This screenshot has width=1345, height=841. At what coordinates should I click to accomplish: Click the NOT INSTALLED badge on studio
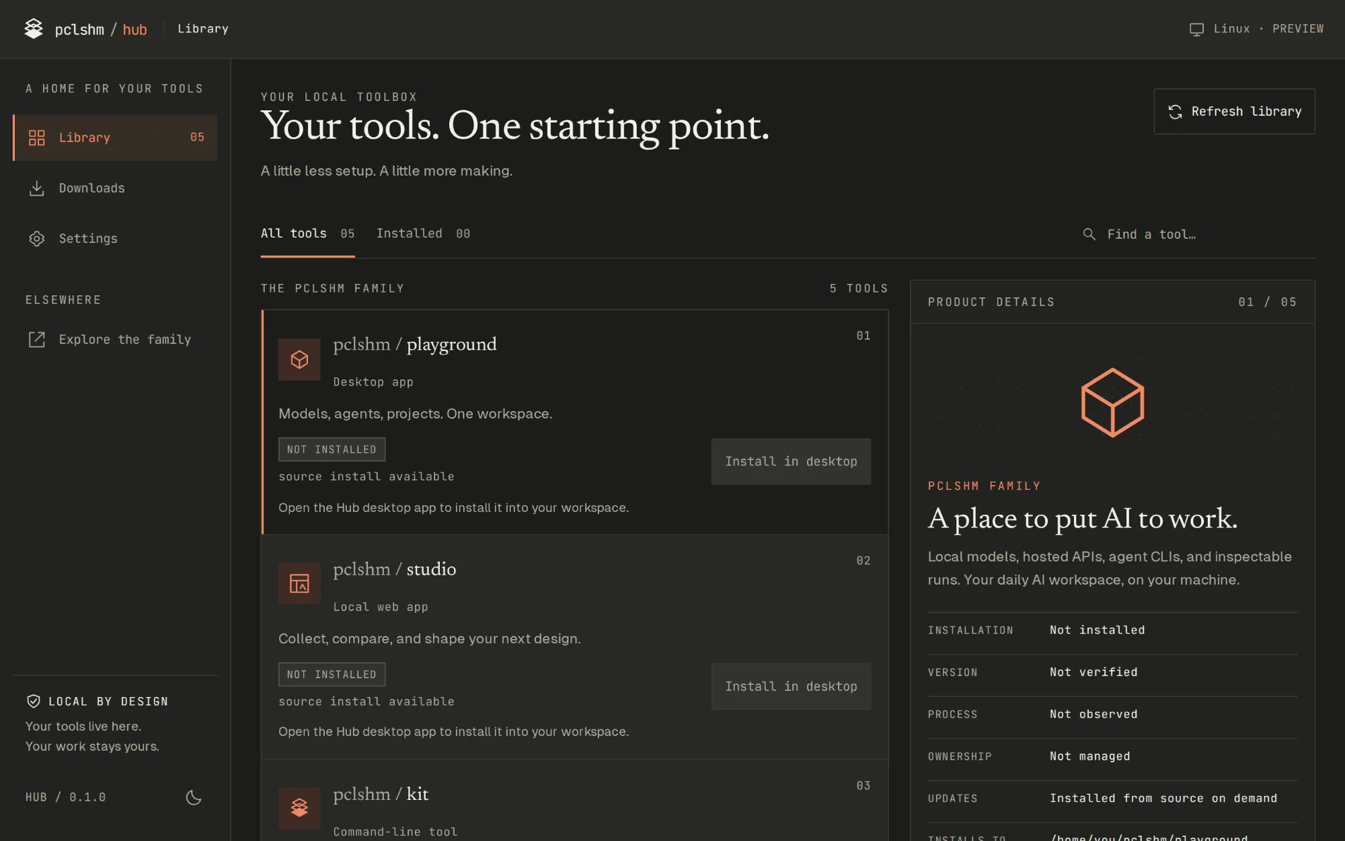332,674
